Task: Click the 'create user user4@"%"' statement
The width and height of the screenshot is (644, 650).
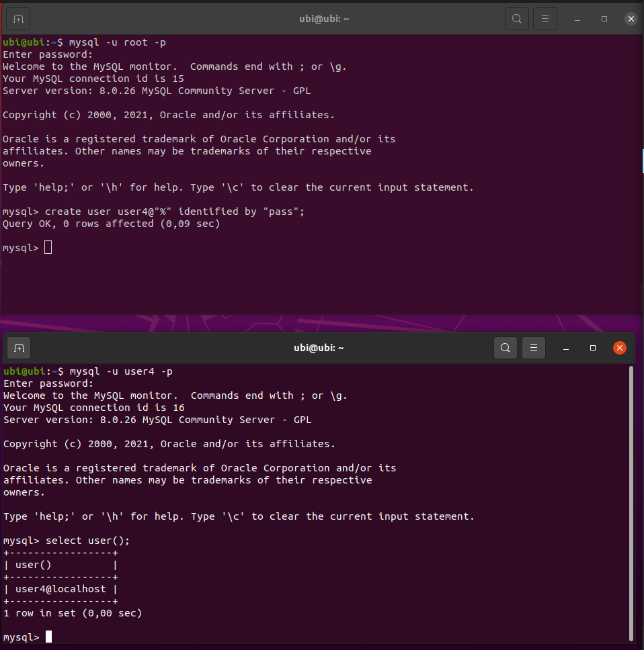Action: pyautogui.click(x=175, y=212)
